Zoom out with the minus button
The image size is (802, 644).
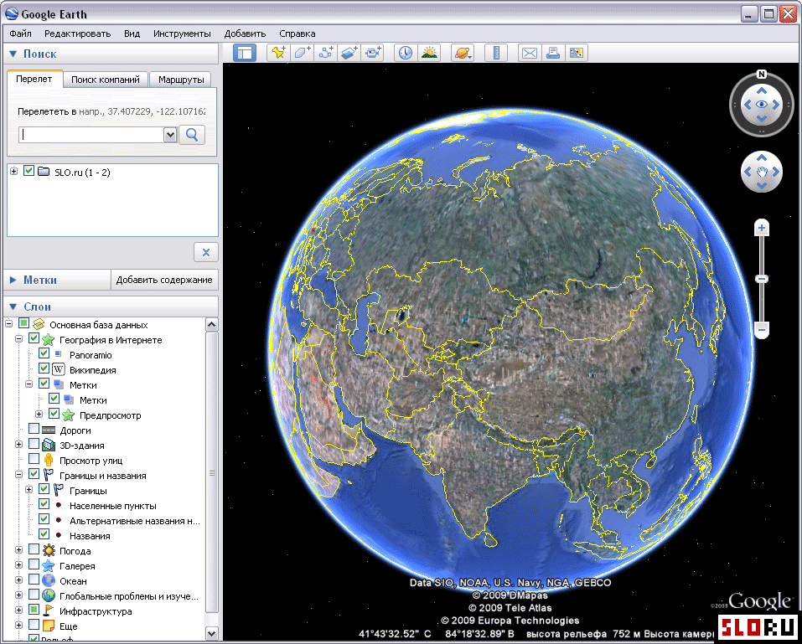click(762, 330)
